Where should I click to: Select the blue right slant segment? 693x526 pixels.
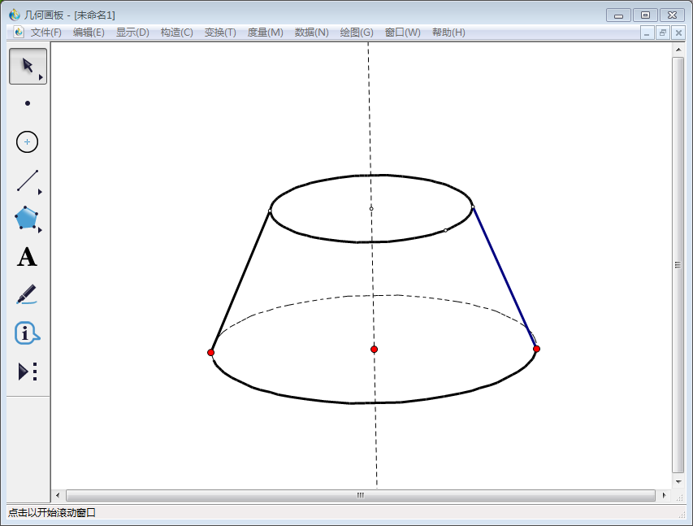504,276
